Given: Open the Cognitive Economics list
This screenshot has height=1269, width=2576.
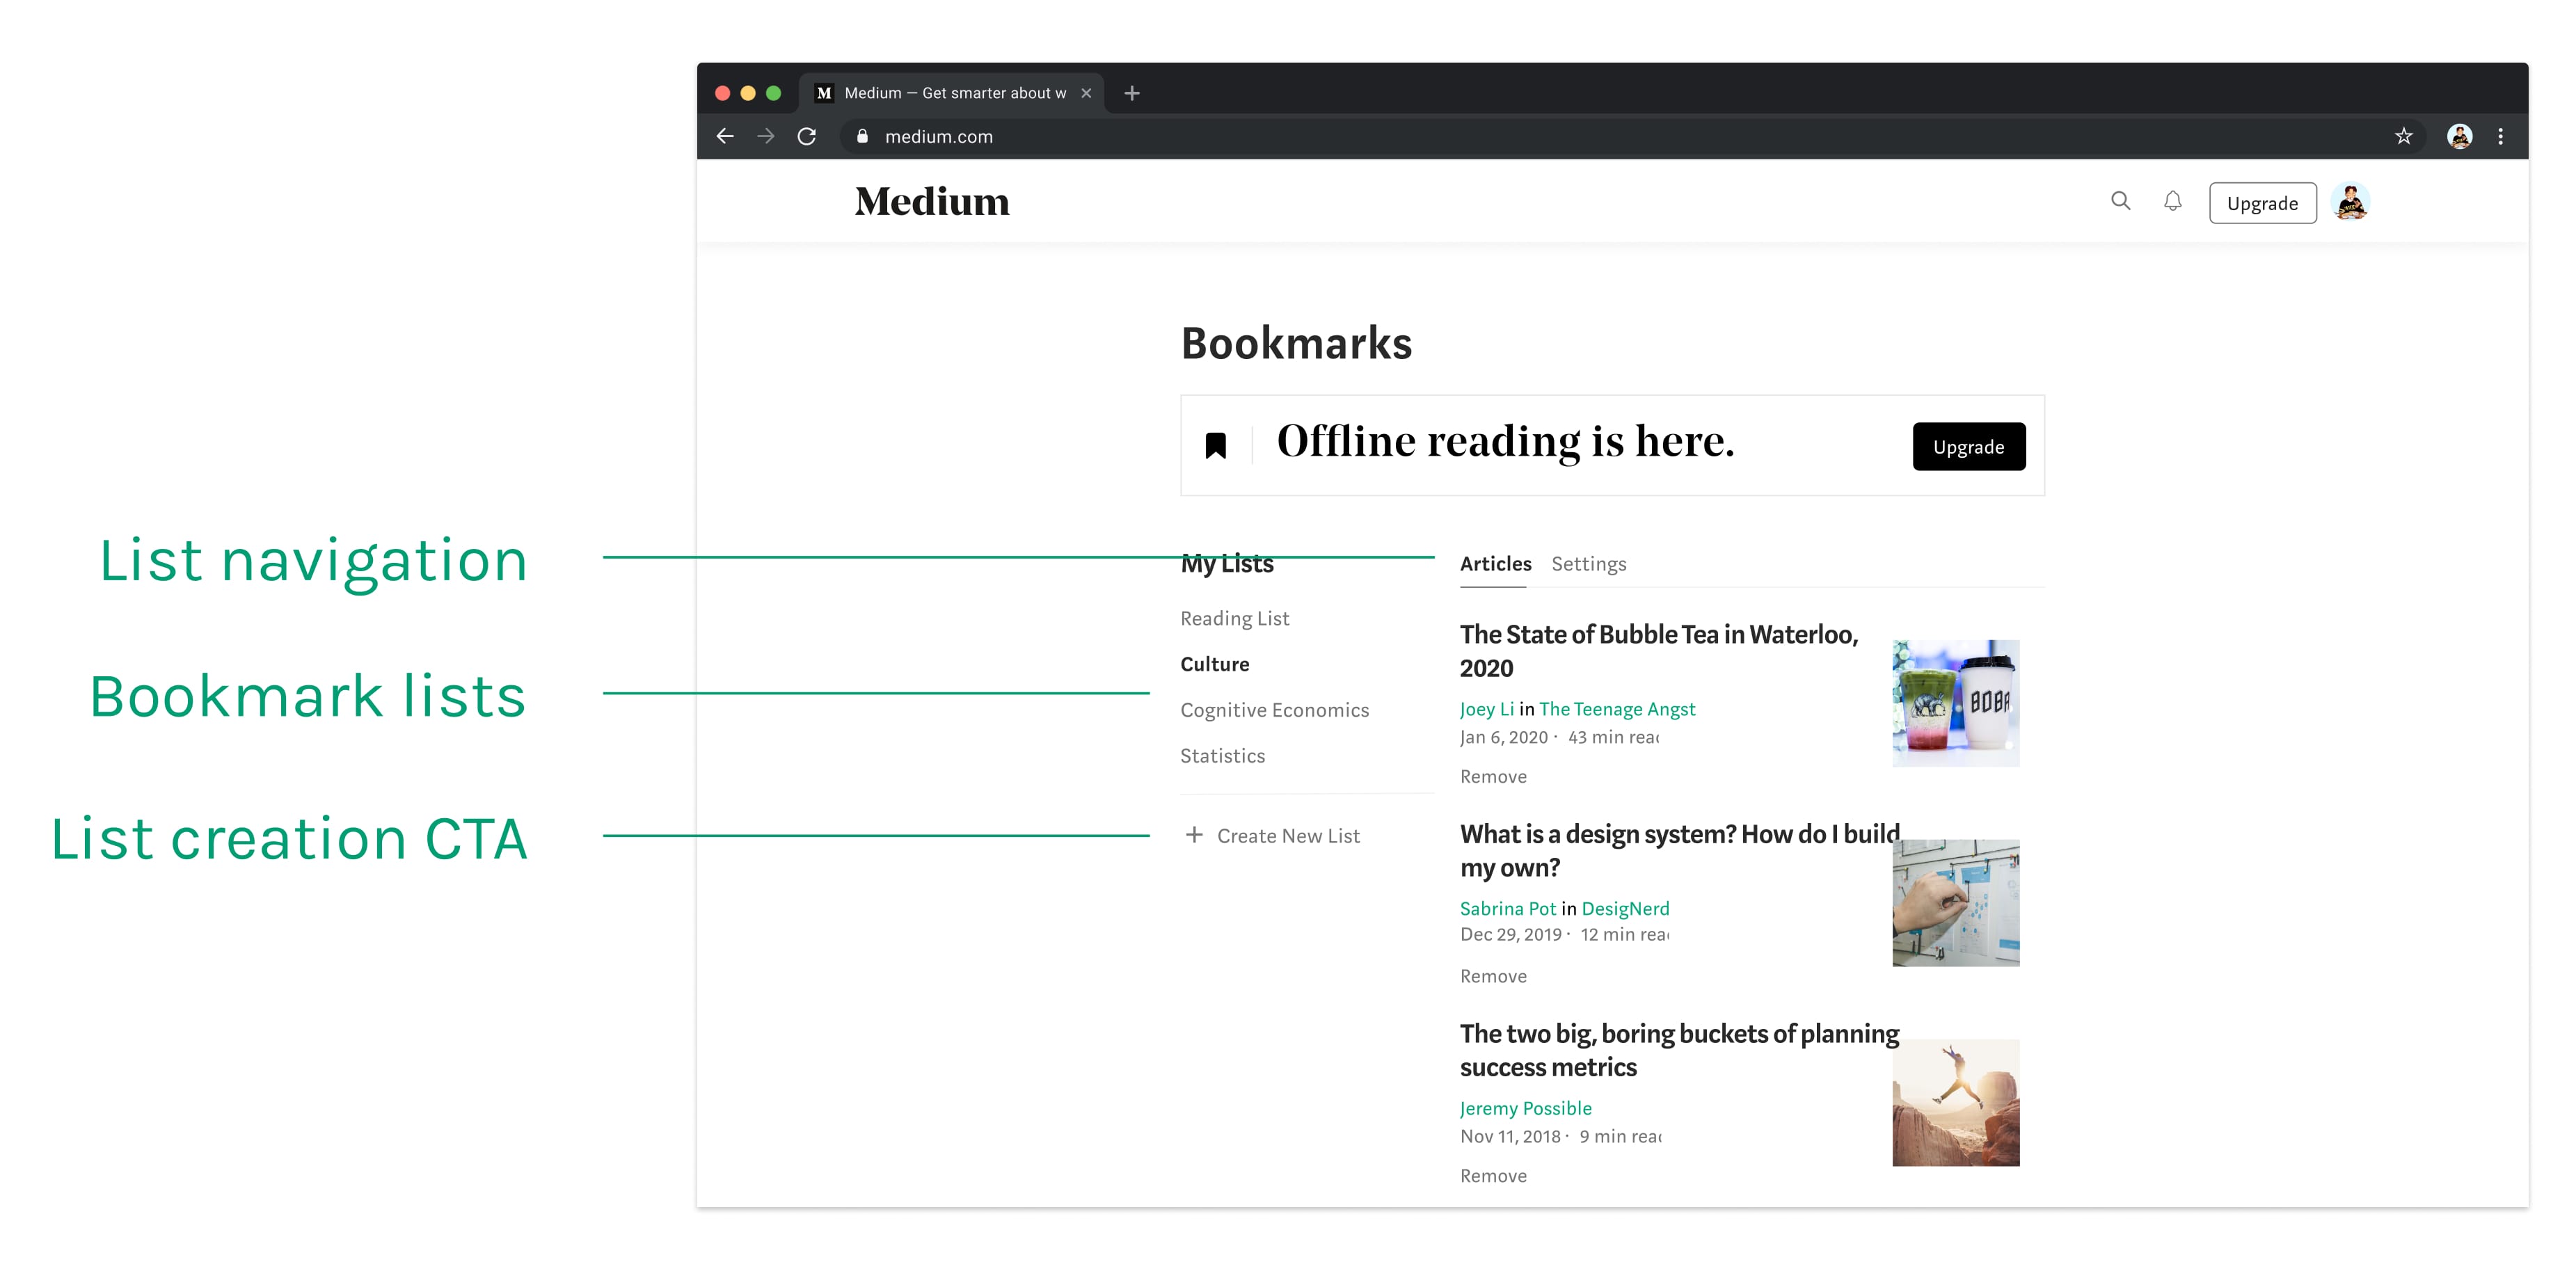Looking at the screenshot, I should [x=1274, y=710].
